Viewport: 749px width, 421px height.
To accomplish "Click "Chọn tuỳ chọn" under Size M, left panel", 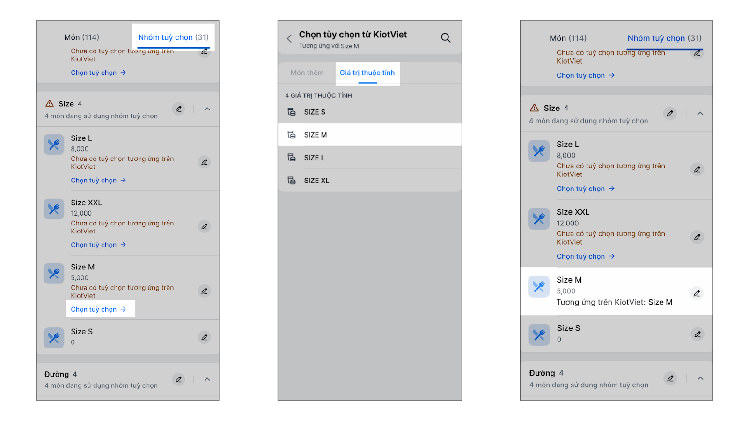I will [x=98, y=309].
